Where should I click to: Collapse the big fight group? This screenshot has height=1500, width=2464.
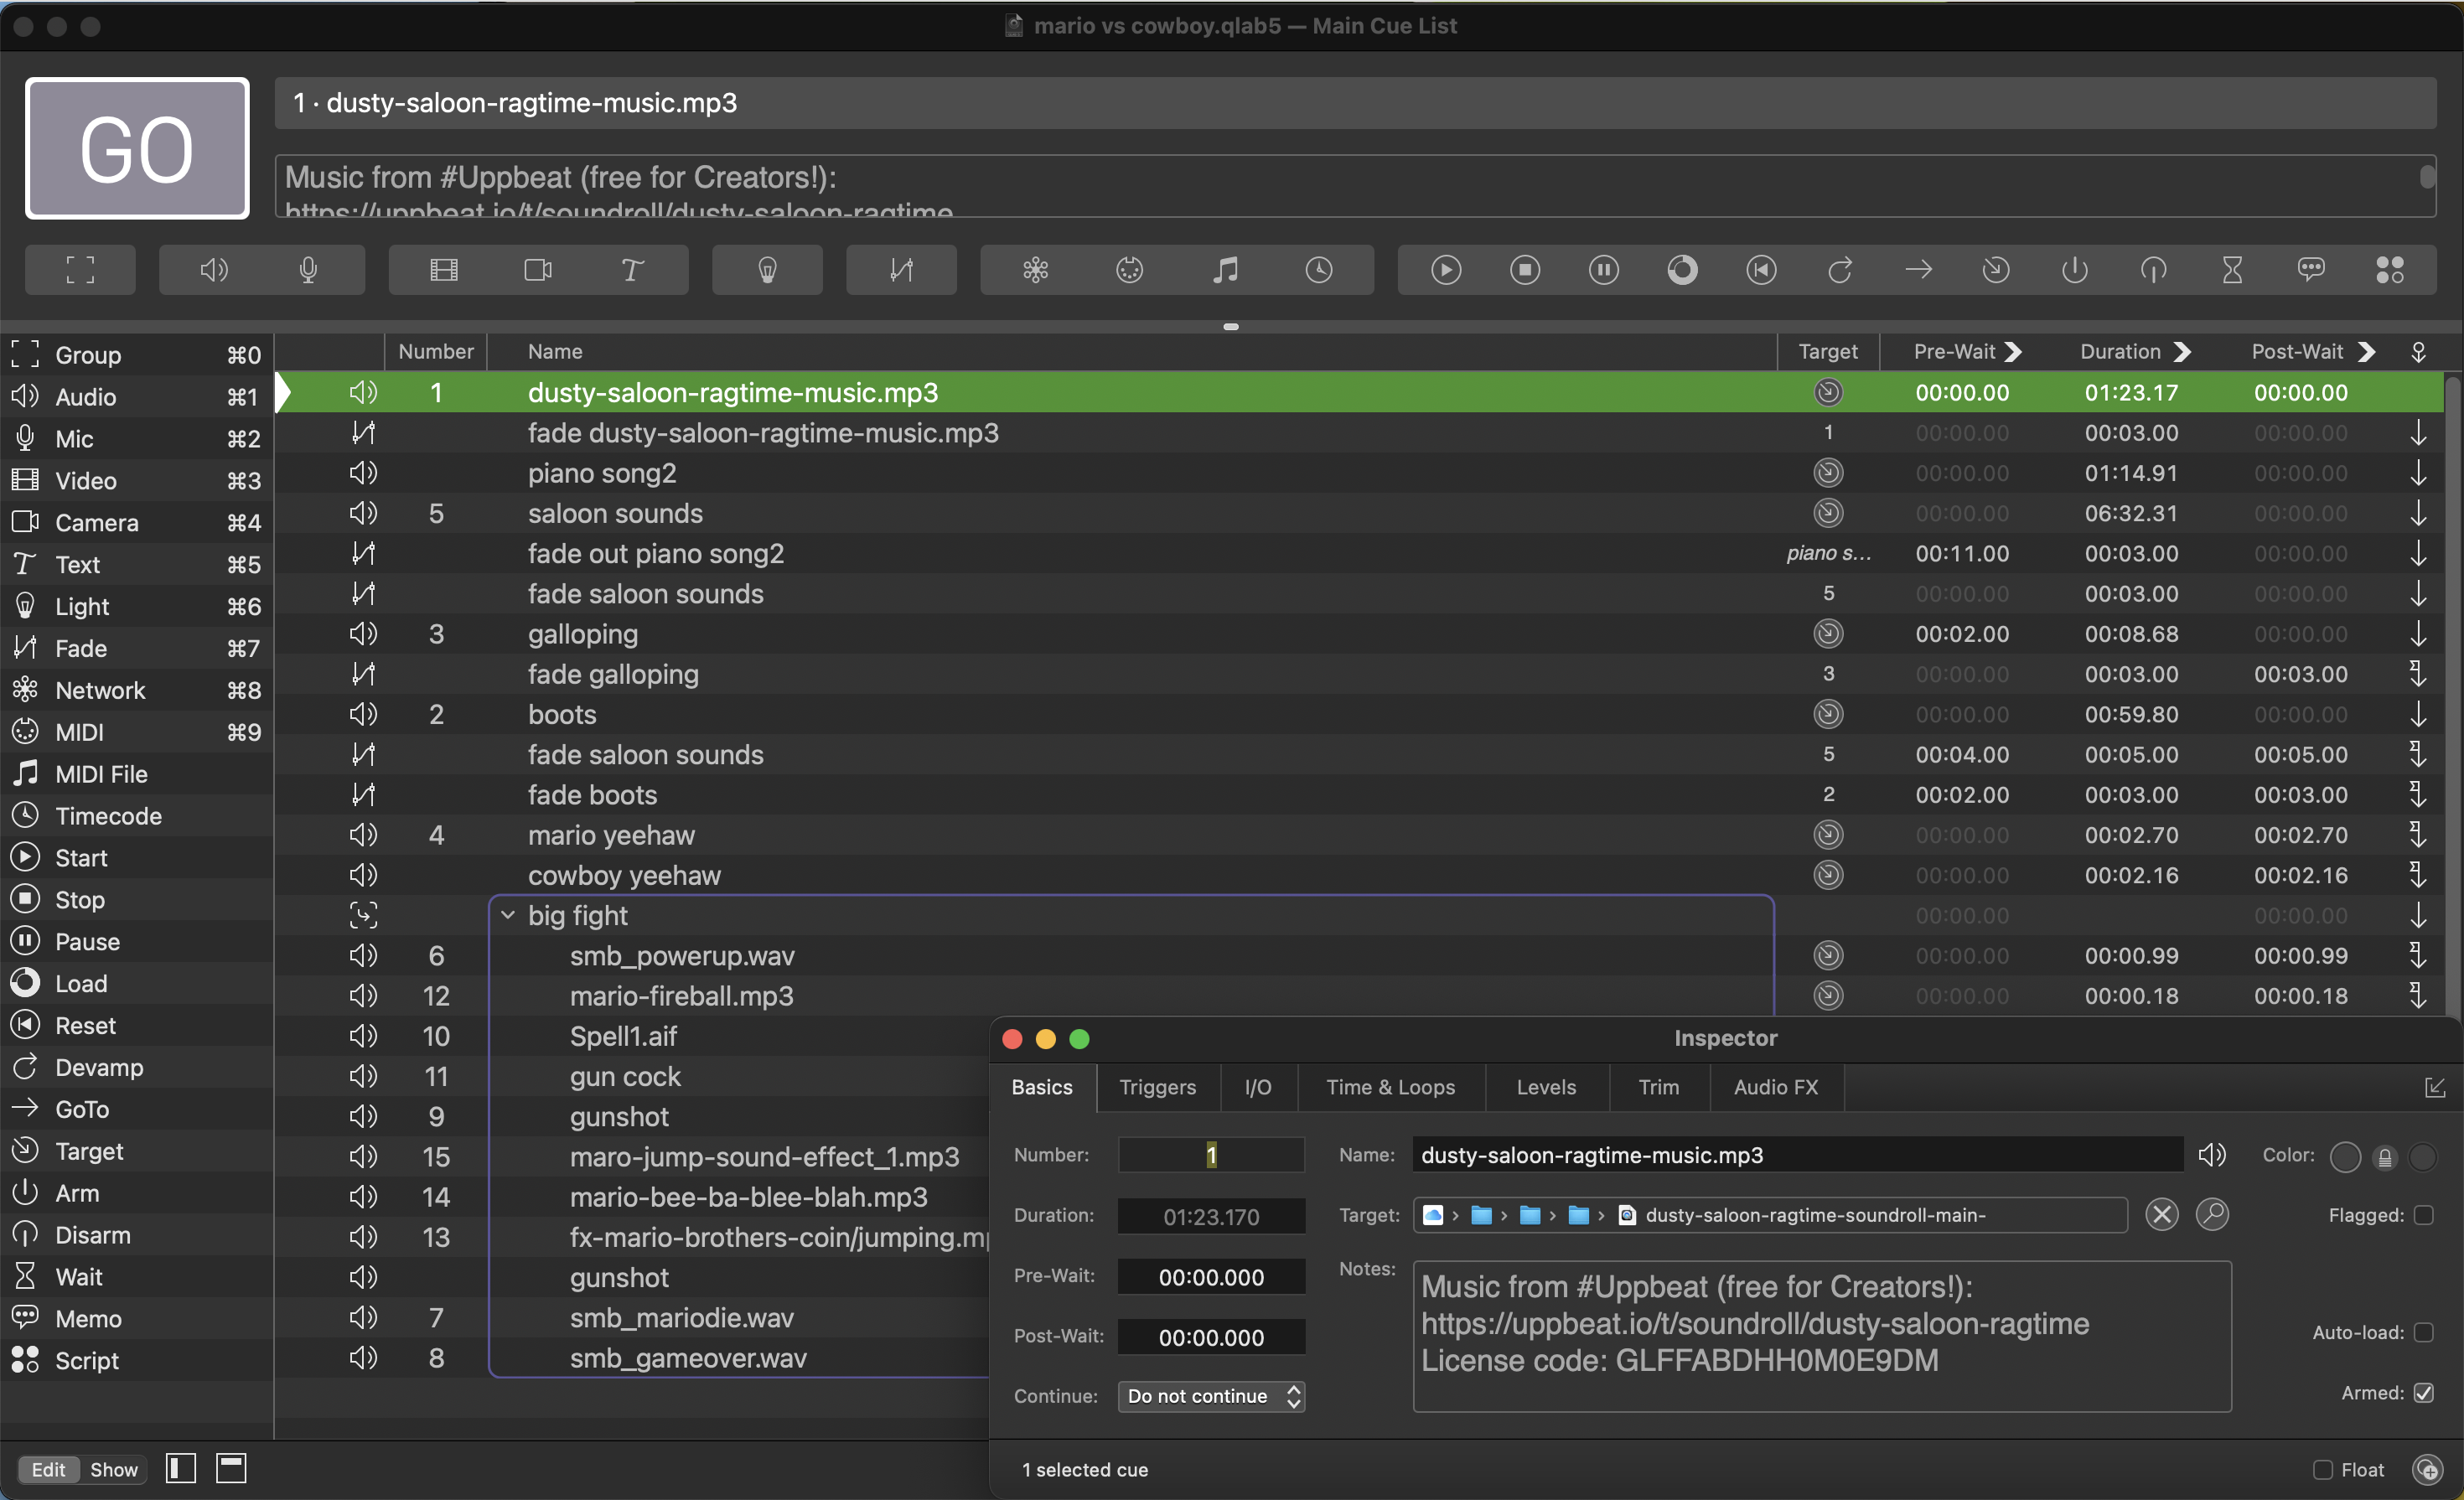tap(508, 916)
